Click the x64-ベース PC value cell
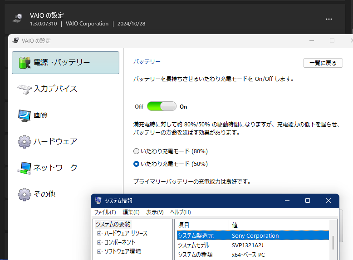The image size is (353, 260). [248, 255]
